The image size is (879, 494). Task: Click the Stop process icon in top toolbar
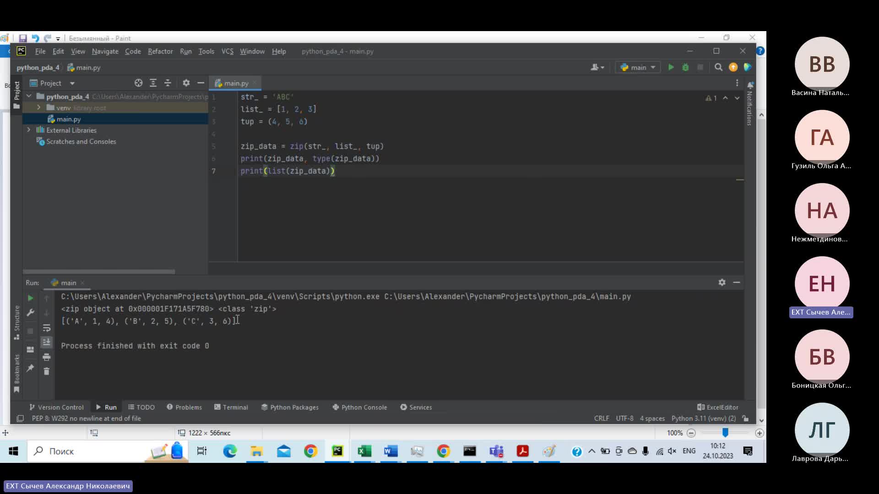coord(700,67)
